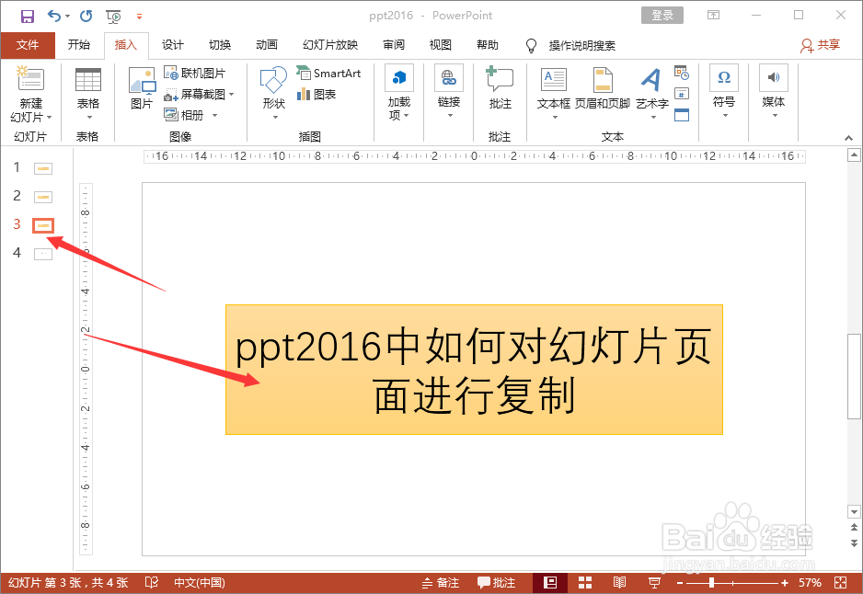Insert slide number icon

(x=682, y=94)
